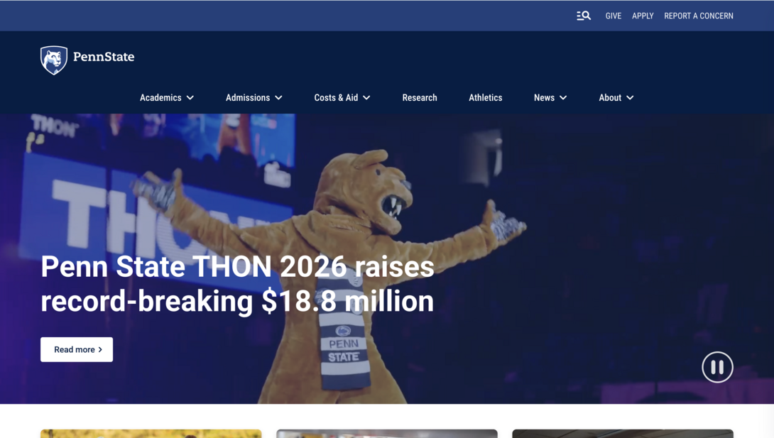Click the chevron arrow inside Read more
This screenshot has width=774, height=438.
(101, 349)
